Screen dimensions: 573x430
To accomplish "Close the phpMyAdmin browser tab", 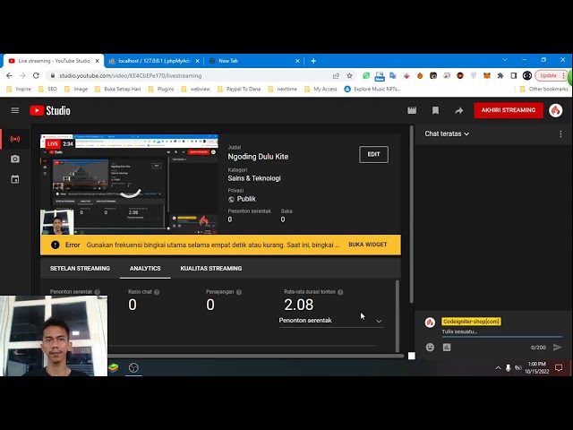I will [x=197, y=61].
